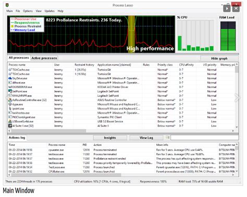Click the itype.exe keyboard icon
The width and height of the screenshot is (247, 197).
point(10,104)
